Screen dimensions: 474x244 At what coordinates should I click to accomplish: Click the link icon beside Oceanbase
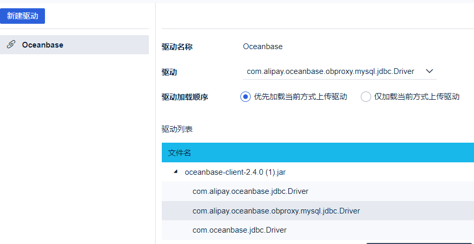[x=11, y=45]
